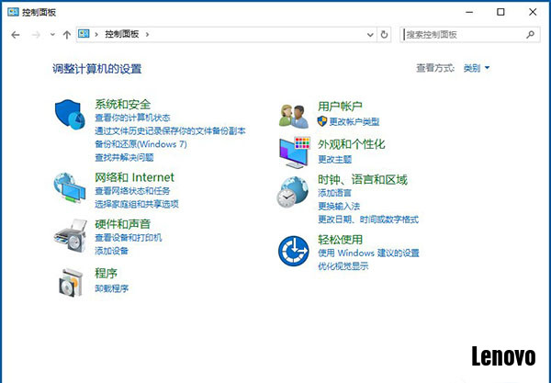Expand the address bar history dropdown
Viewport: 551px width, 383px height.
[370, 34]
